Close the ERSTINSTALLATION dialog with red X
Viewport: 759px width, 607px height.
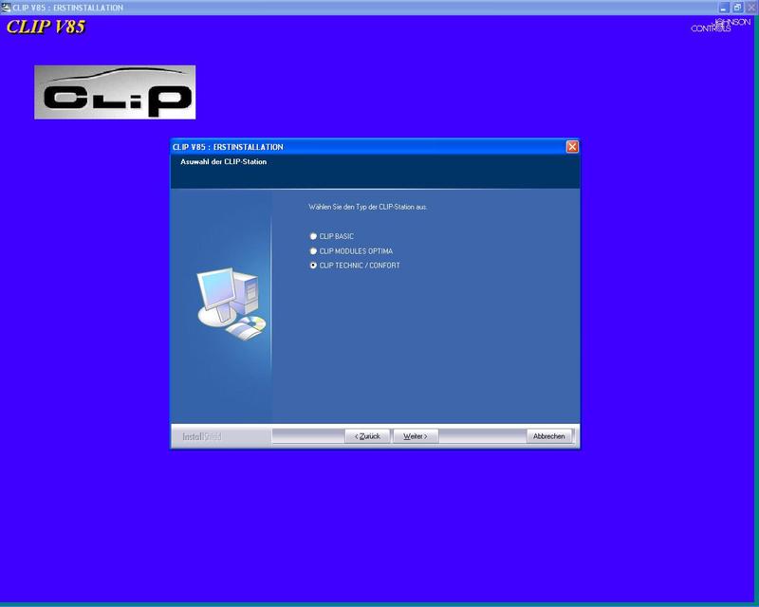(572, 147)
